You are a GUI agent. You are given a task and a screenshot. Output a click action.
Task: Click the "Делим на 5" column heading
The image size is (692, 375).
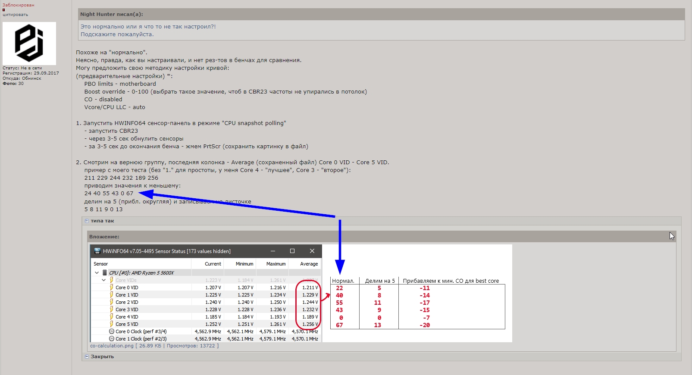[x=380, y=281]
